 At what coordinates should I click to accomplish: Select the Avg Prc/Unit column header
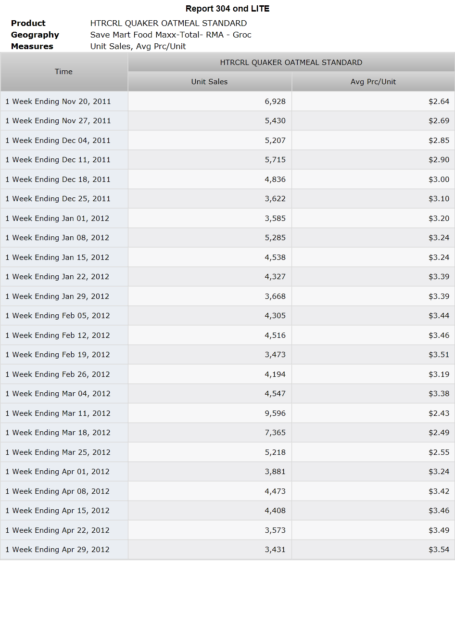tap(373, 82)
